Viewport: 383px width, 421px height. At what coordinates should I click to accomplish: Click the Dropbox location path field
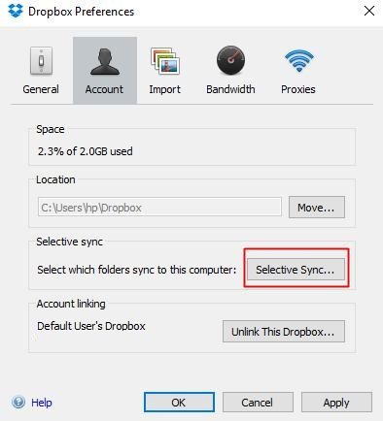[x=159, y=207]
